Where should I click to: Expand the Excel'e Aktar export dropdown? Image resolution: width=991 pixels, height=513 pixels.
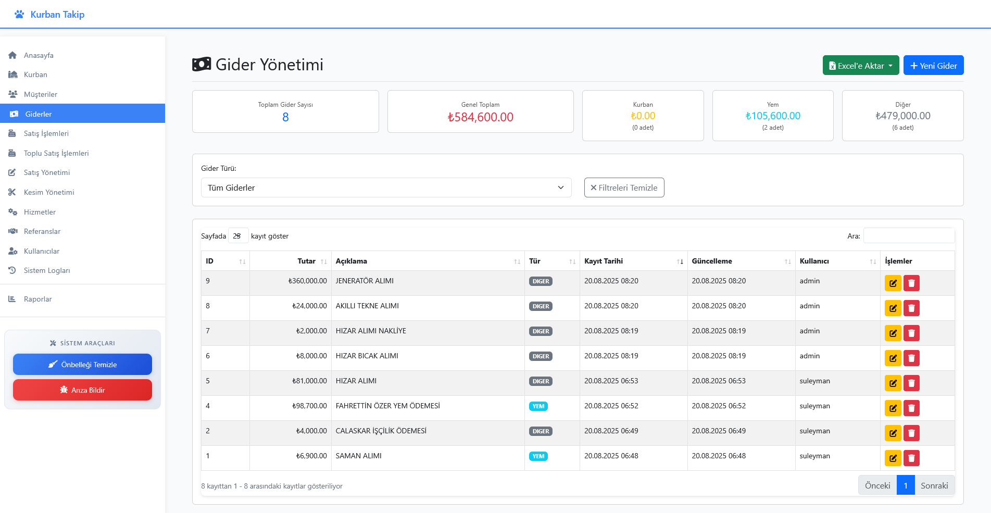(x=860, y=66)
